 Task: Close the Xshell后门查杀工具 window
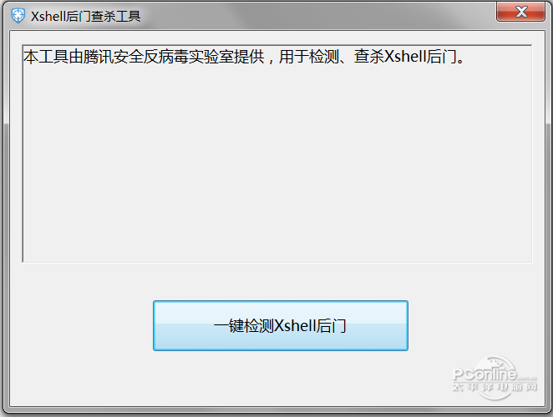(x=520, y=12)
